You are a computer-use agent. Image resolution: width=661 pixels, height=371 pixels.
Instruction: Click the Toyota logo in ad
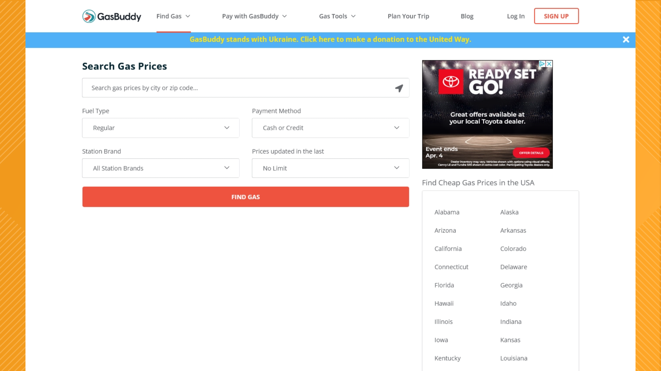click(451, 81)
